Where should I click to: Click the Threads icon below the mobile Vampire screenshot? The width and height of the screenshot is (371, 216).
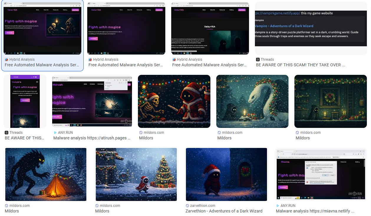(x=6, y=133)
